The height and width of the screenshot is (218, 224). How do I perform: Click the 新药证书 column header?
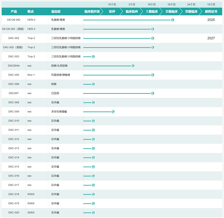tap(211, 12)
